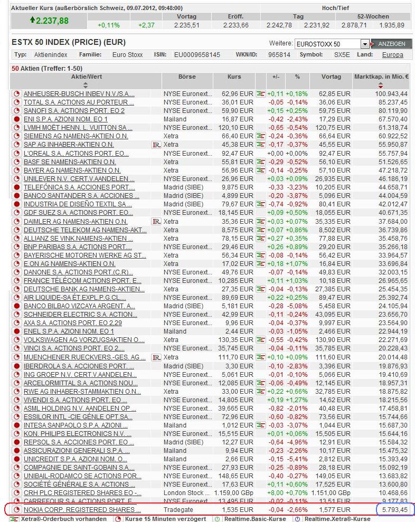The width and height of the screenshot is (415, 522).
Task: Open the GDF SUEZ S.A. ACTIONS link
Action: pyautogui.click(x=78, y=212)
